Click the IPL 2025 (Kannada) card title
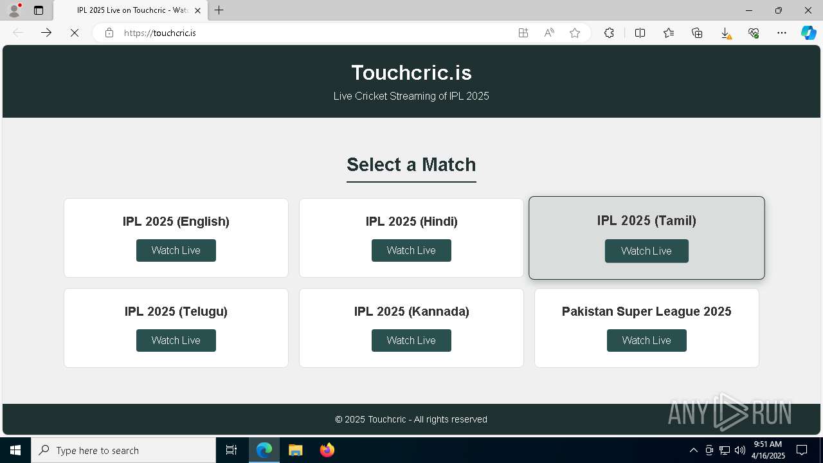 411,311
